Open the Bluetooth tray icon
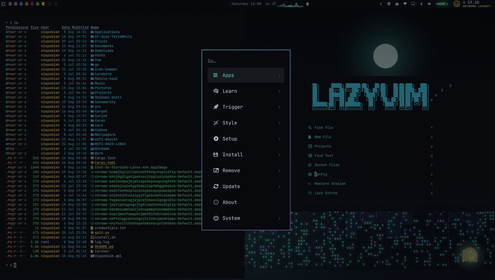This screenshot has width=495, height=280. (421, 4)
